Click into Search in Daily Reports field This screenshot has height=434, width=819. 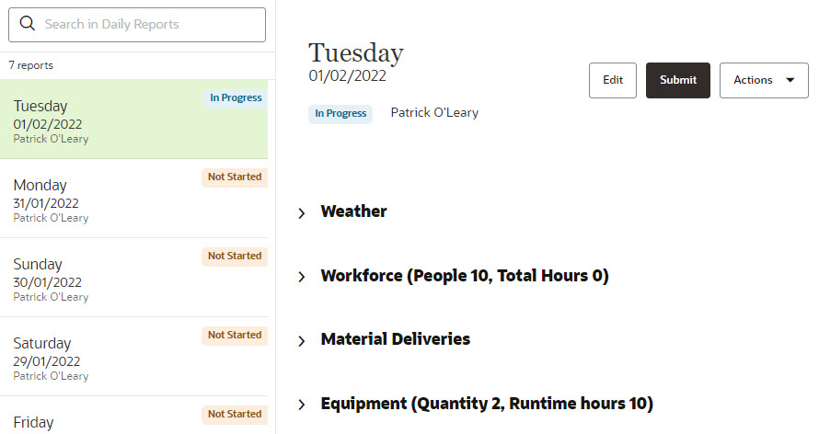[x=137, y=25]
